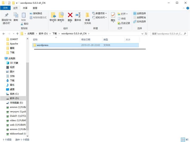This screenshot has height=142, width=190.
Task: Switch to the Share (共享) tab
Action: (25, 8)
